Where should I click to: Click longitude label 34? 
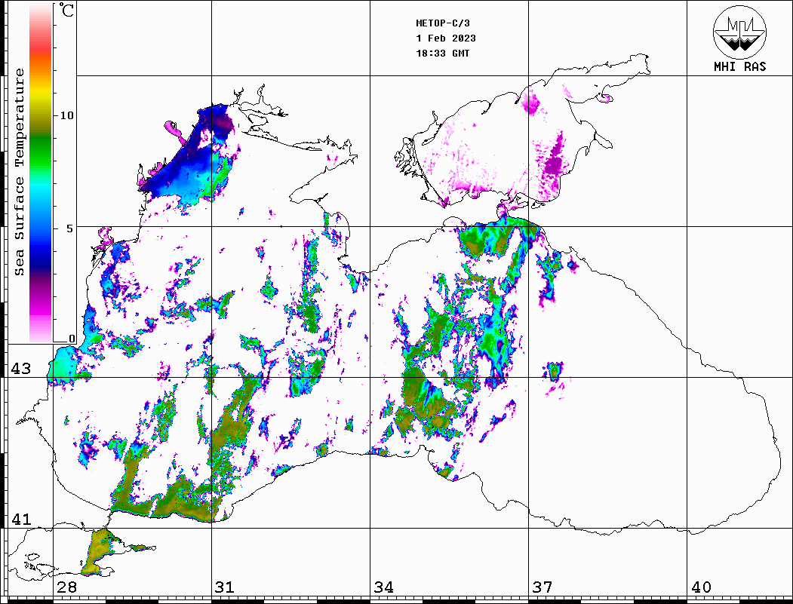click(x=383, y=587)
